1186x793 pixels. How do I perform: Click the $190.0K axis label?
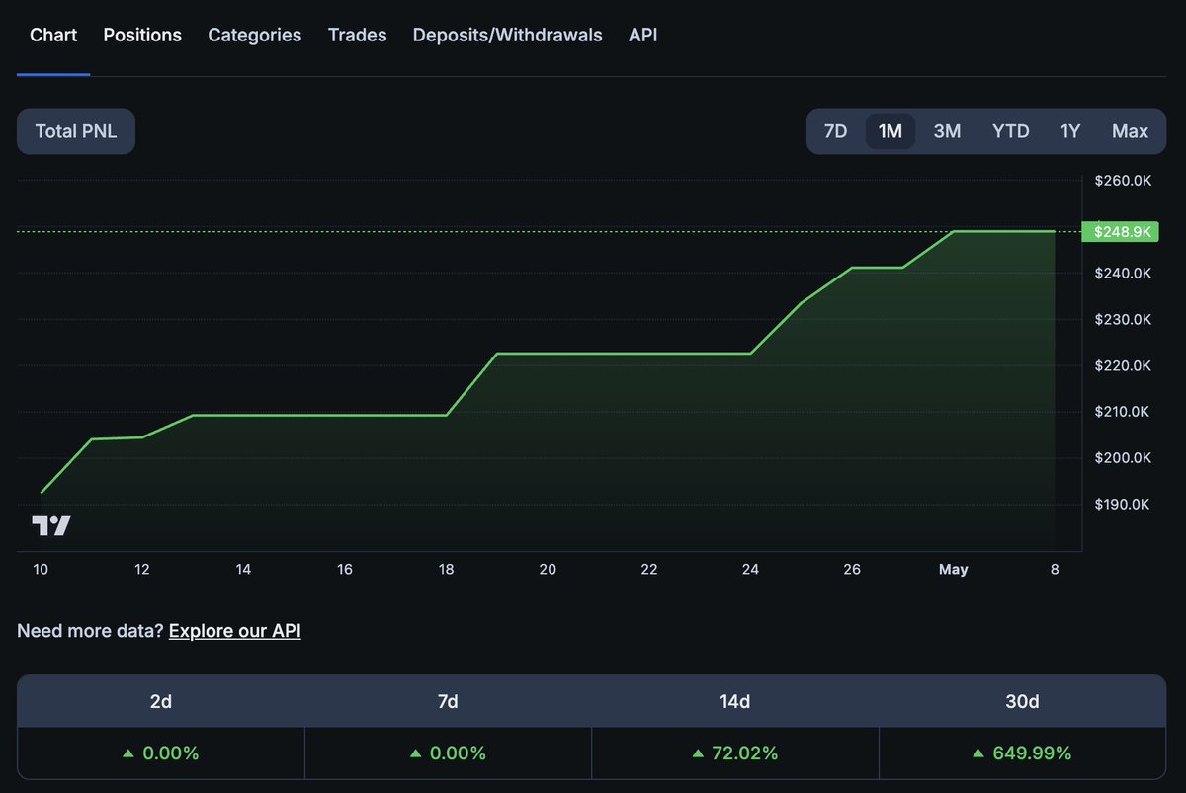tap(1123, 505)
